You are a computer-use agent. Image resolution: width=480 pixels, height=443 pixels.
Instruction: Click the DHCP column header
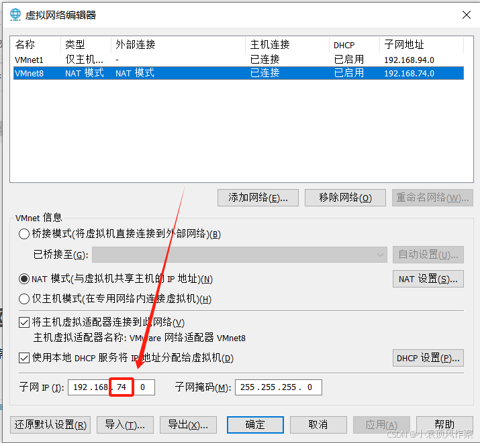(x=344, y=45)
